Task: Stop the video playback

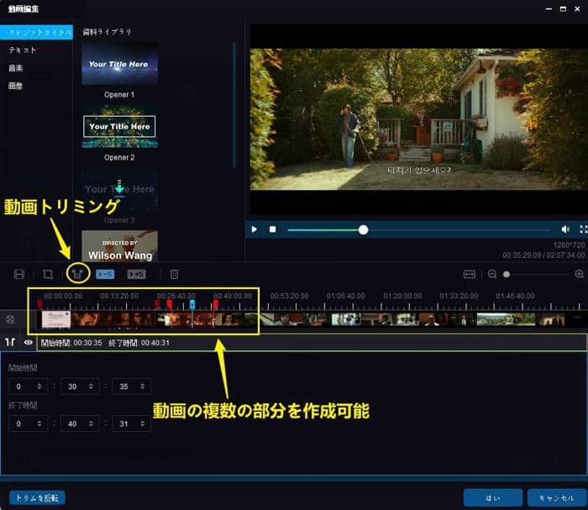Action: tap(273, 229)
